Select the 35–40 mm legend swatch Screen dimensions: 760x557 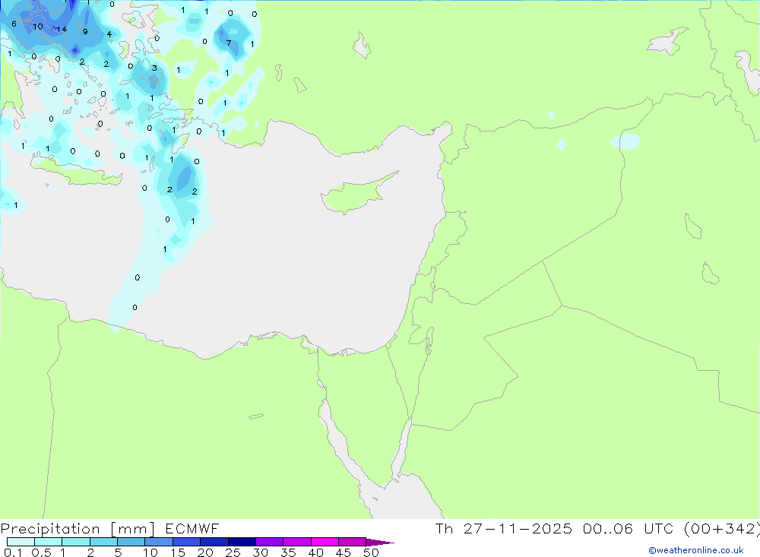(297, 542)
